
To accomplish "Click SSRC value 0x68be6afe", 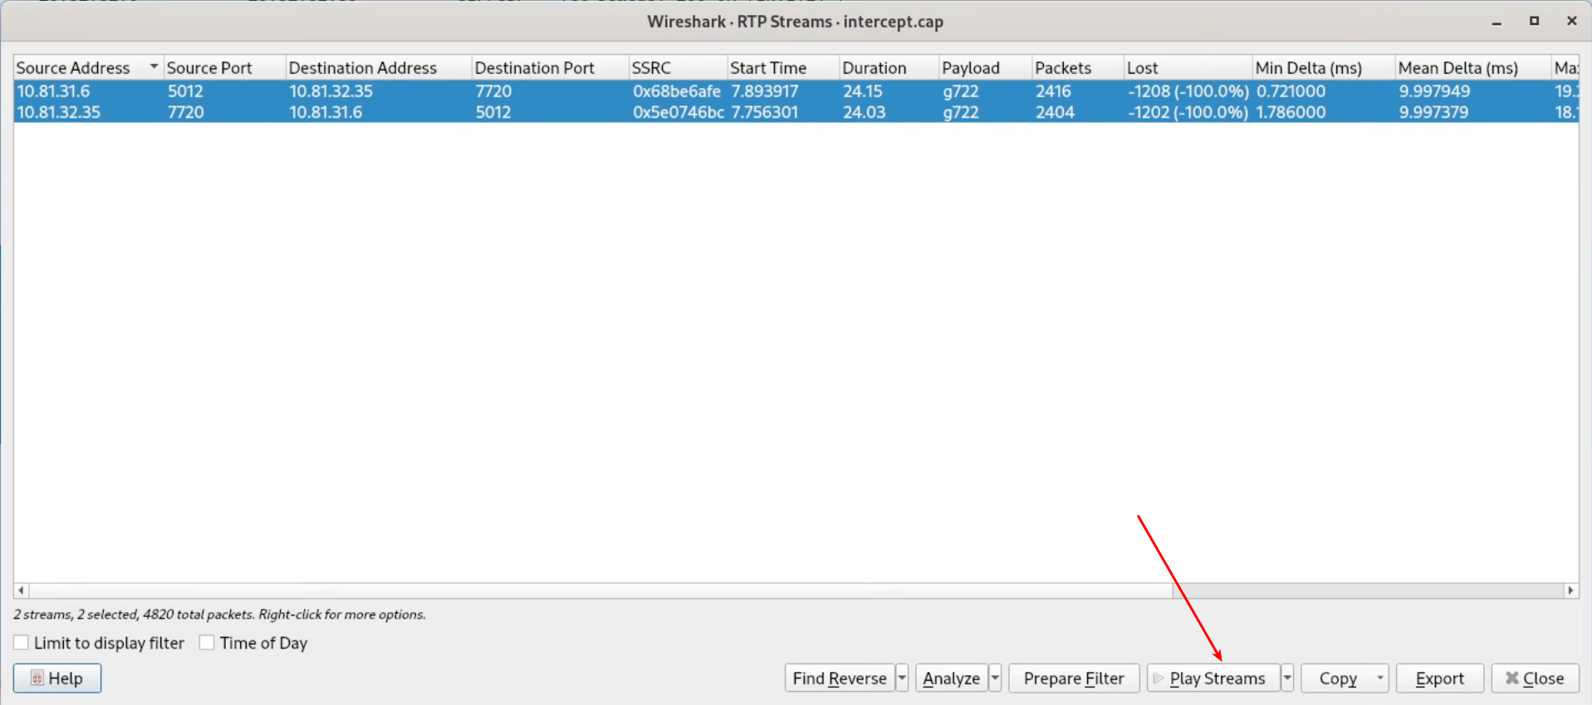I will click(677, 91).
